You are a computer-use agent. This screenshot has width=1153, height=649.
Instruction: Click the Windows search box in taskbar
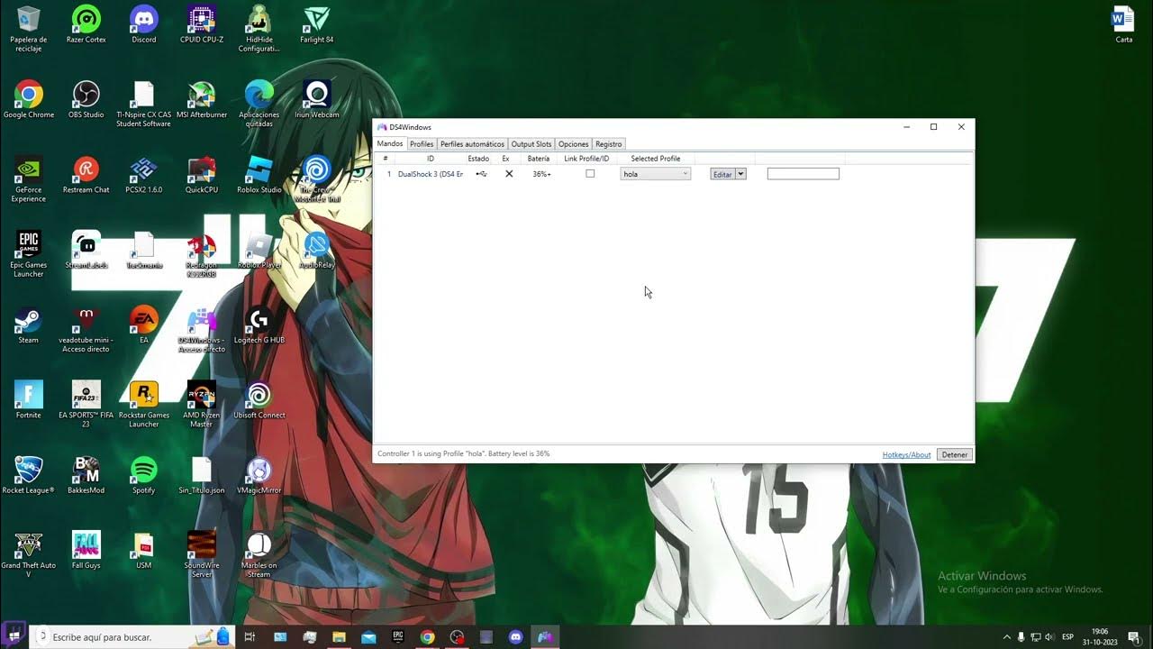(132, 637)
